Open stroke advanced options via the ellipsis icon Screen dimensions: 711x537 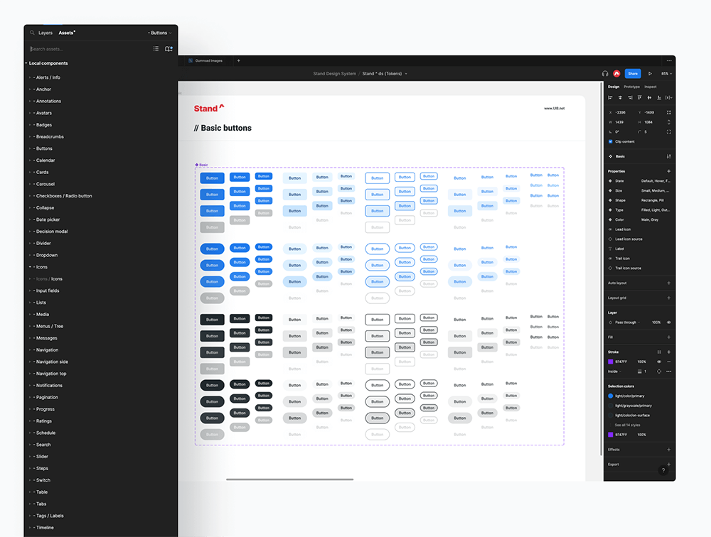[669, 371]
